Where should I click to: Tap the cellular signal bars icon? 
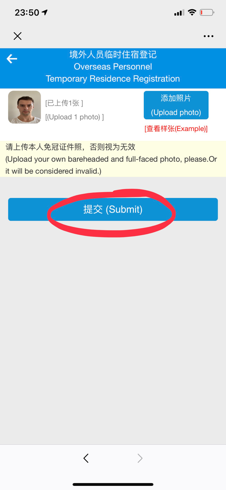[179, 13]
